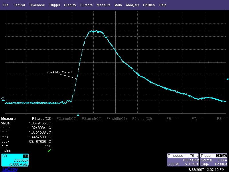Open the C3 channel descriptor box
Viewport: 229px width, 172px height.
point(15,160)
